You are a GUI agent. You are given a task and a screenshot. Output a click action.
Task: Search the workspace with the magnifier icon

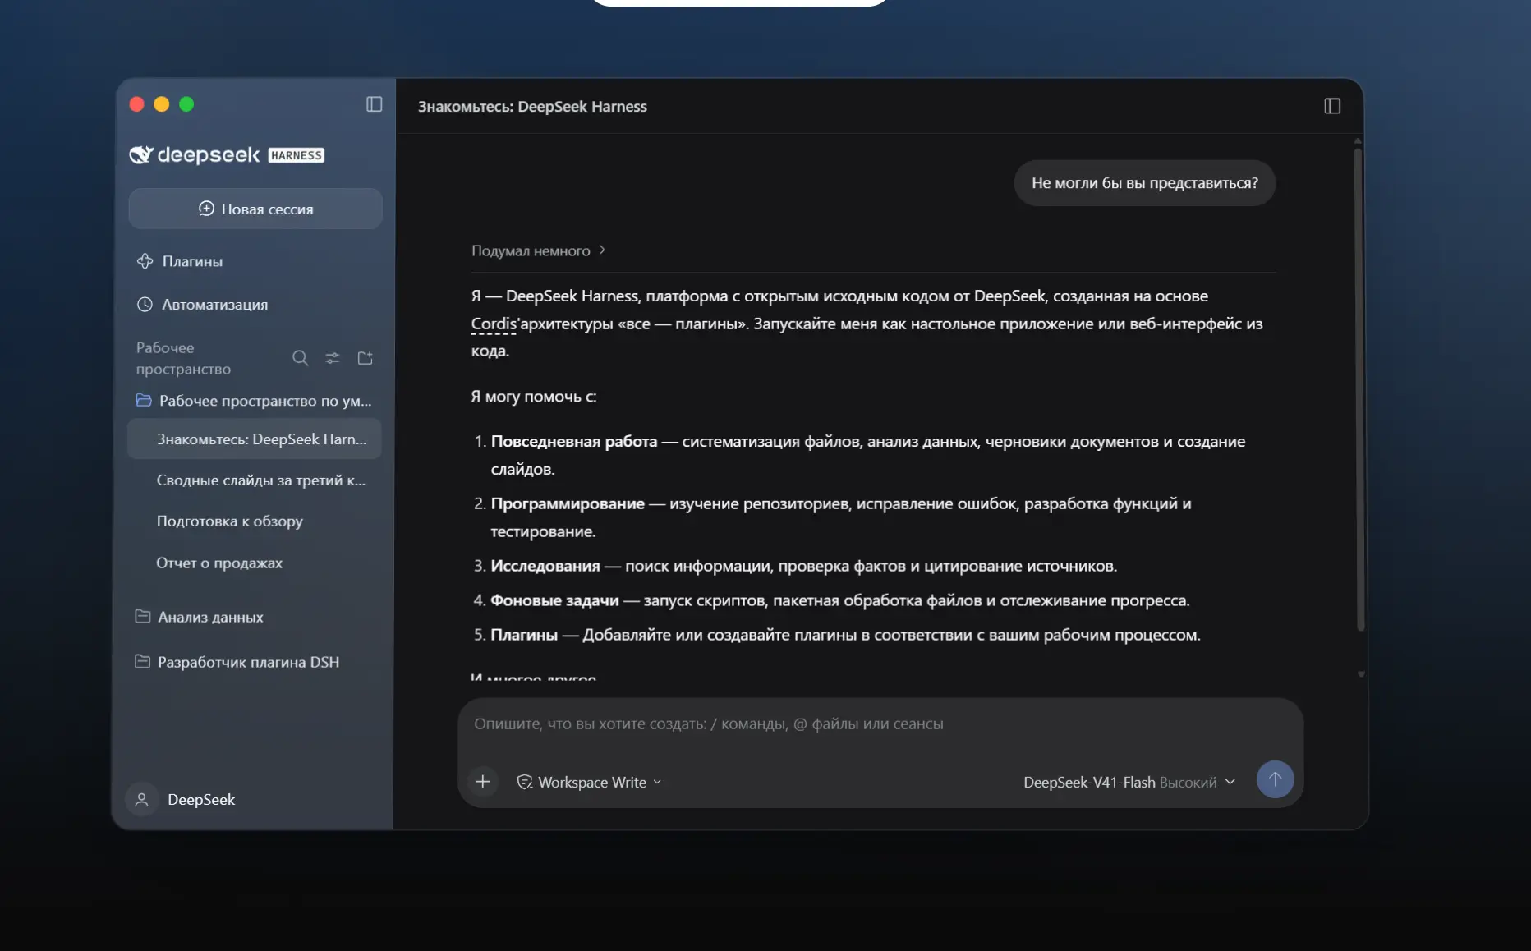coord(300,358)
